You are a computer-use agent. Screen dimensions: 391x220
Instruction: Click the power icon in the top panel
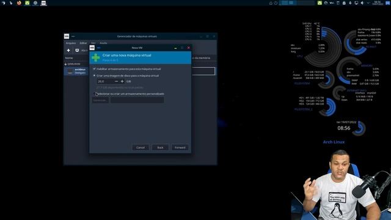(276, 3)
